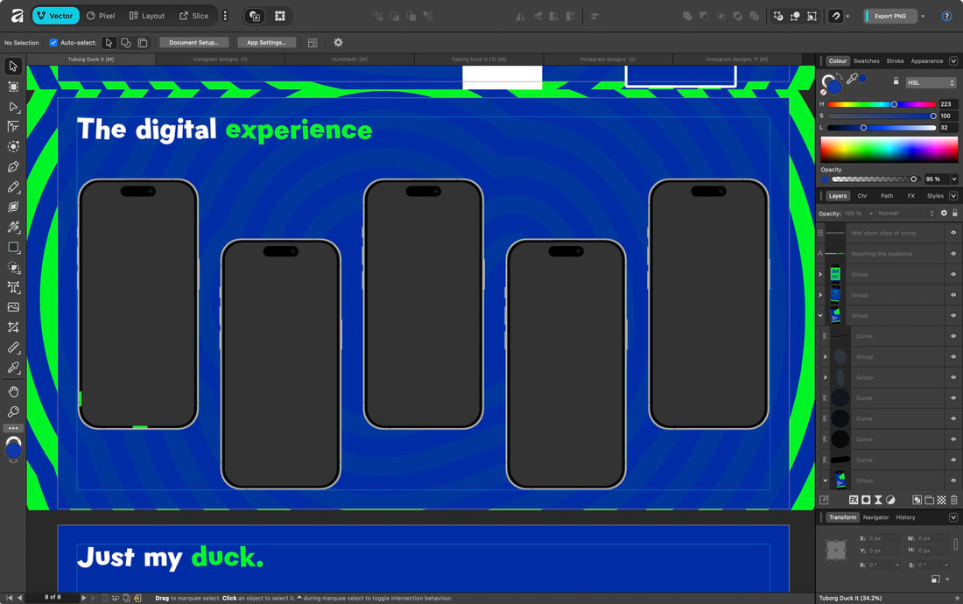Image resolution: width=963 pixels, height=604 pixels.
Task: Delete layer using the trash icon
Action: click(x=954, y=500)
